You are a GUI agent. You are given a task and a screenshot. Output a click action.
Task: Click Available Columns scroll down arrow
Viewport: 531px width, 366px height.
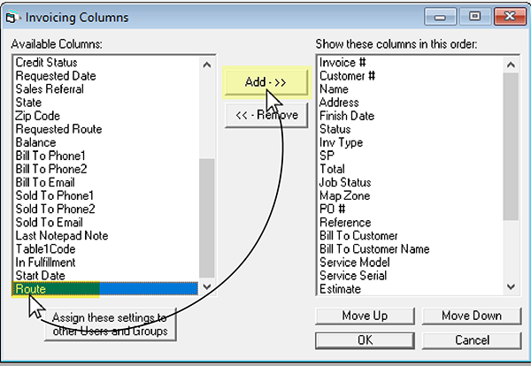coord(206,286)
